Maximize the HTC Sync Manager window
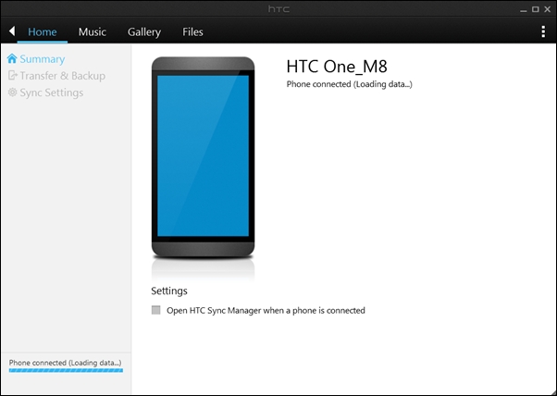The height and width of the screenshot is (396, 557). (536, 9)
